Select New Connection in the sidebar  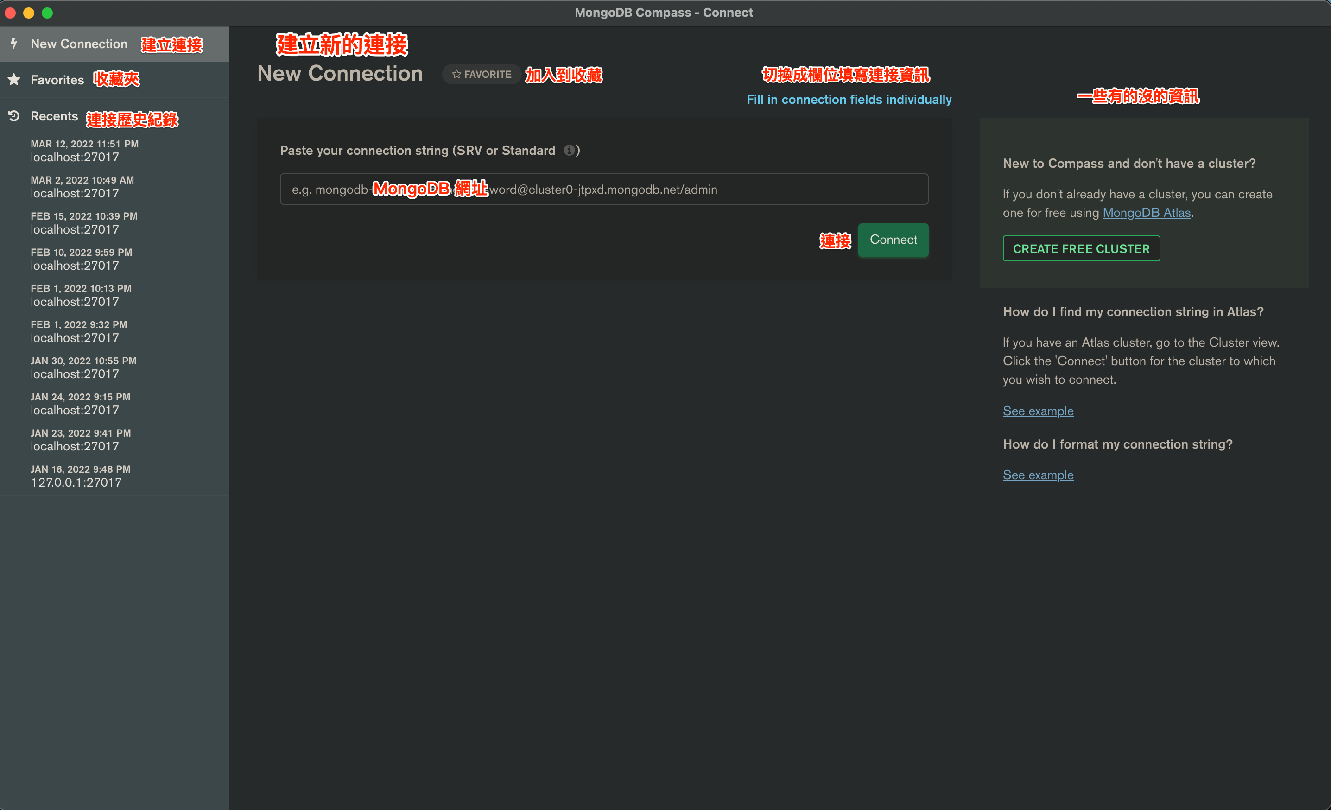79,44
